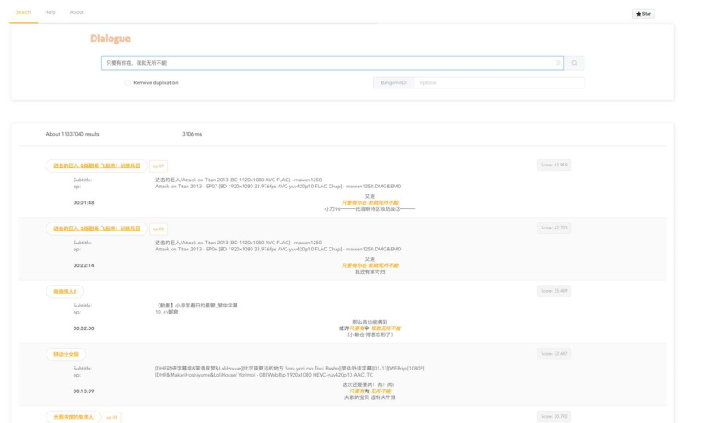701x423 pixels.
Task: Click the ep.07 episode tag
Action: [158, 166]
